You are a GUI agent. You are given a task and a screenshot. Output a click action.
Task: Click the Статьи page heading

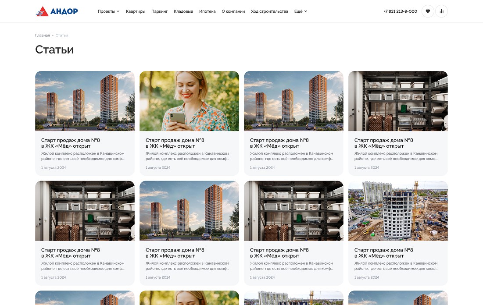pos(54,50)
